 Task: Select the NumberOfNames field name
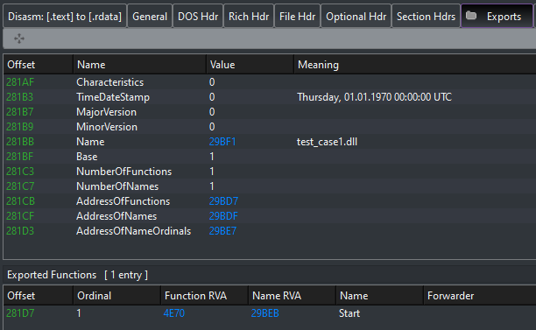(x=117, y=186)
